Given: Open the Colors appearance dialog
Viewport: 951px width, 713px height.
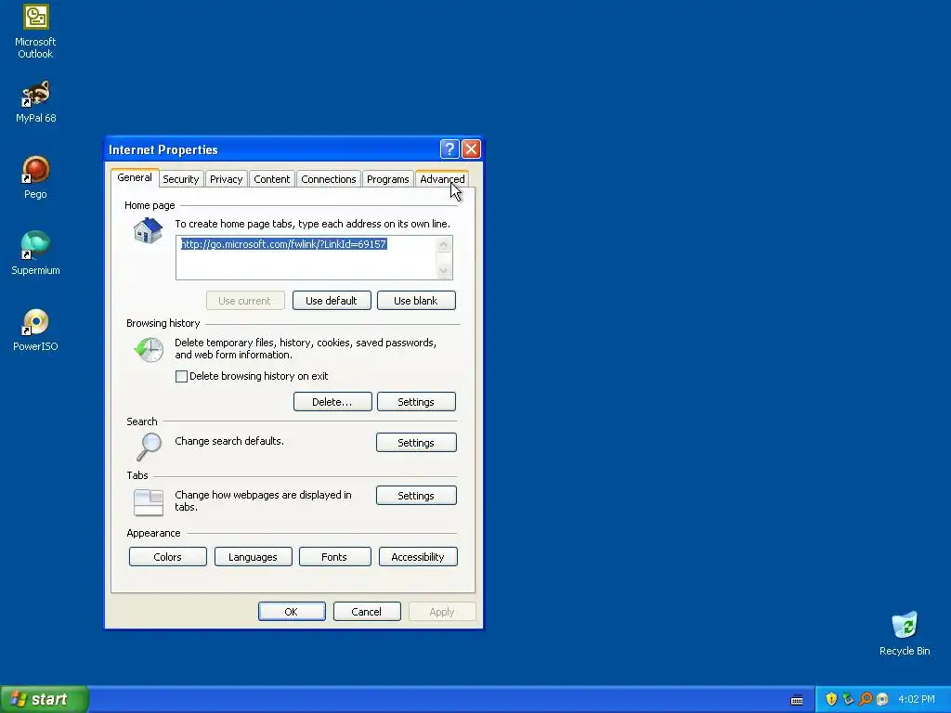Looking at the screenshot, I should pyautogui.click(x=168, y=557).
